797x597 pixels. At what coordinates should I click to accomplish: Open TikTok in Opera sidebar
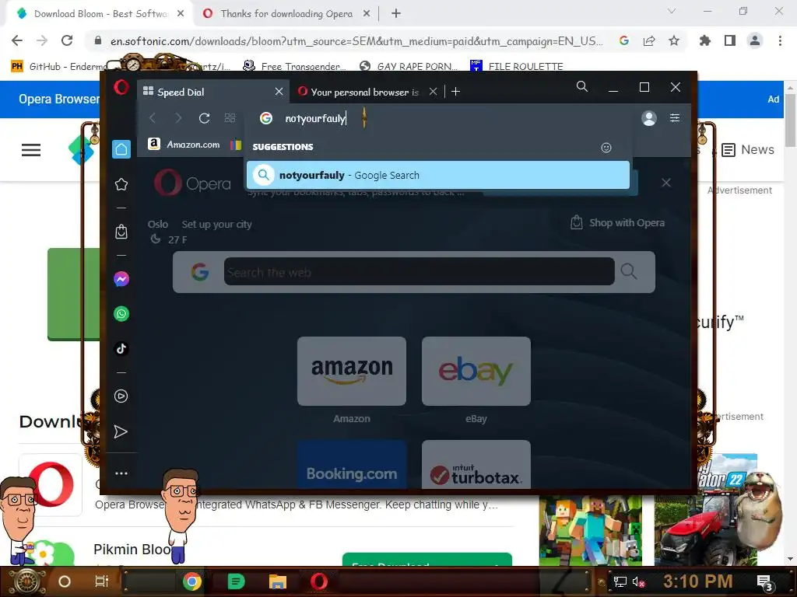click(121, 349)
